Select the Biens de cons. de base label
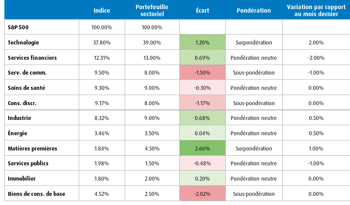 pyautogui.click(x=37, y=194)
